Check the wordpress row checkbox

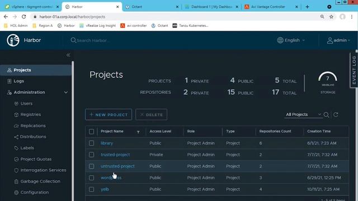pos(91,178)
